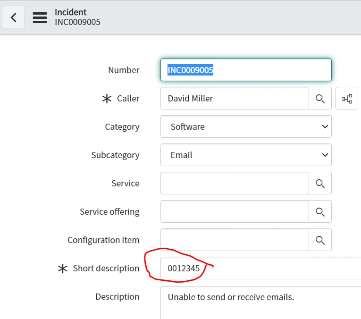Click the Number field containing INC0009005
361x319 pixels.
coord(246,70)
